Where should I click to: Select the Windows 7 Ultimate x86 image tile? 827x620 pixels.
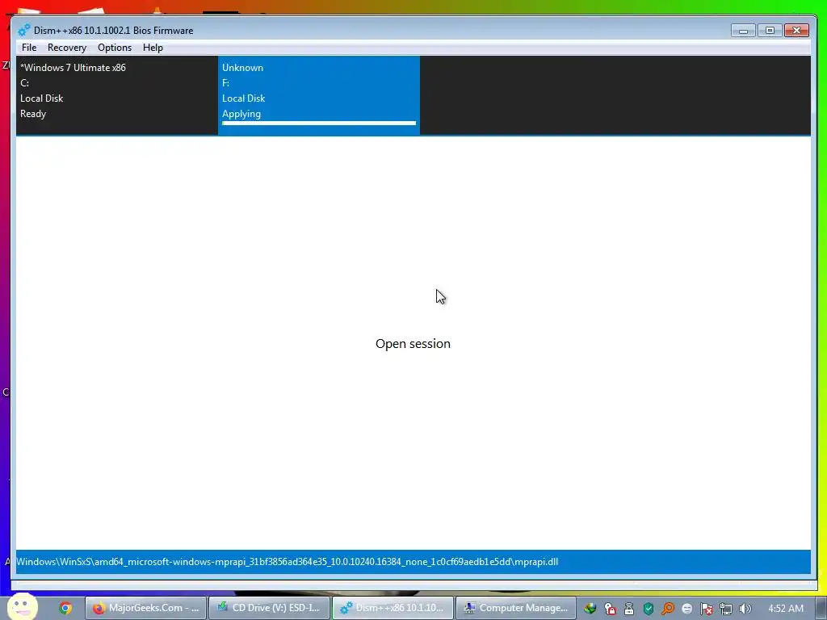pos(117,95)
